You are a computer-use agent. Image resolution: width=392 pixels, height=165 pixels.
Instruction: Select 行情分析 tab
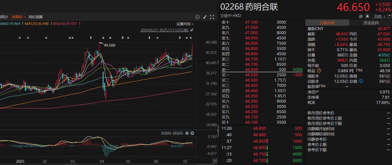tap(327, 23)
